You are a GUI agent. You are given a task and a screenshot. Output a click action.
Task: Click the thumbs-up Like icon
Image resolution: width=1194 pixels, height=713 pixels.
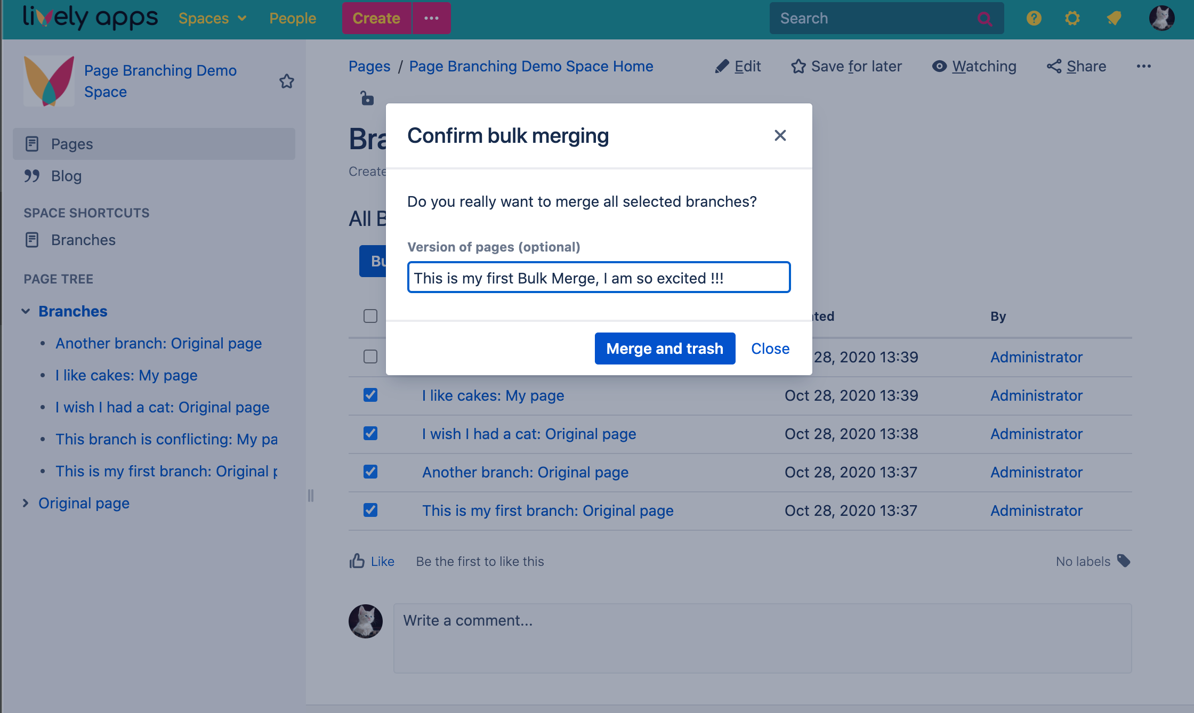coord(357,561)
